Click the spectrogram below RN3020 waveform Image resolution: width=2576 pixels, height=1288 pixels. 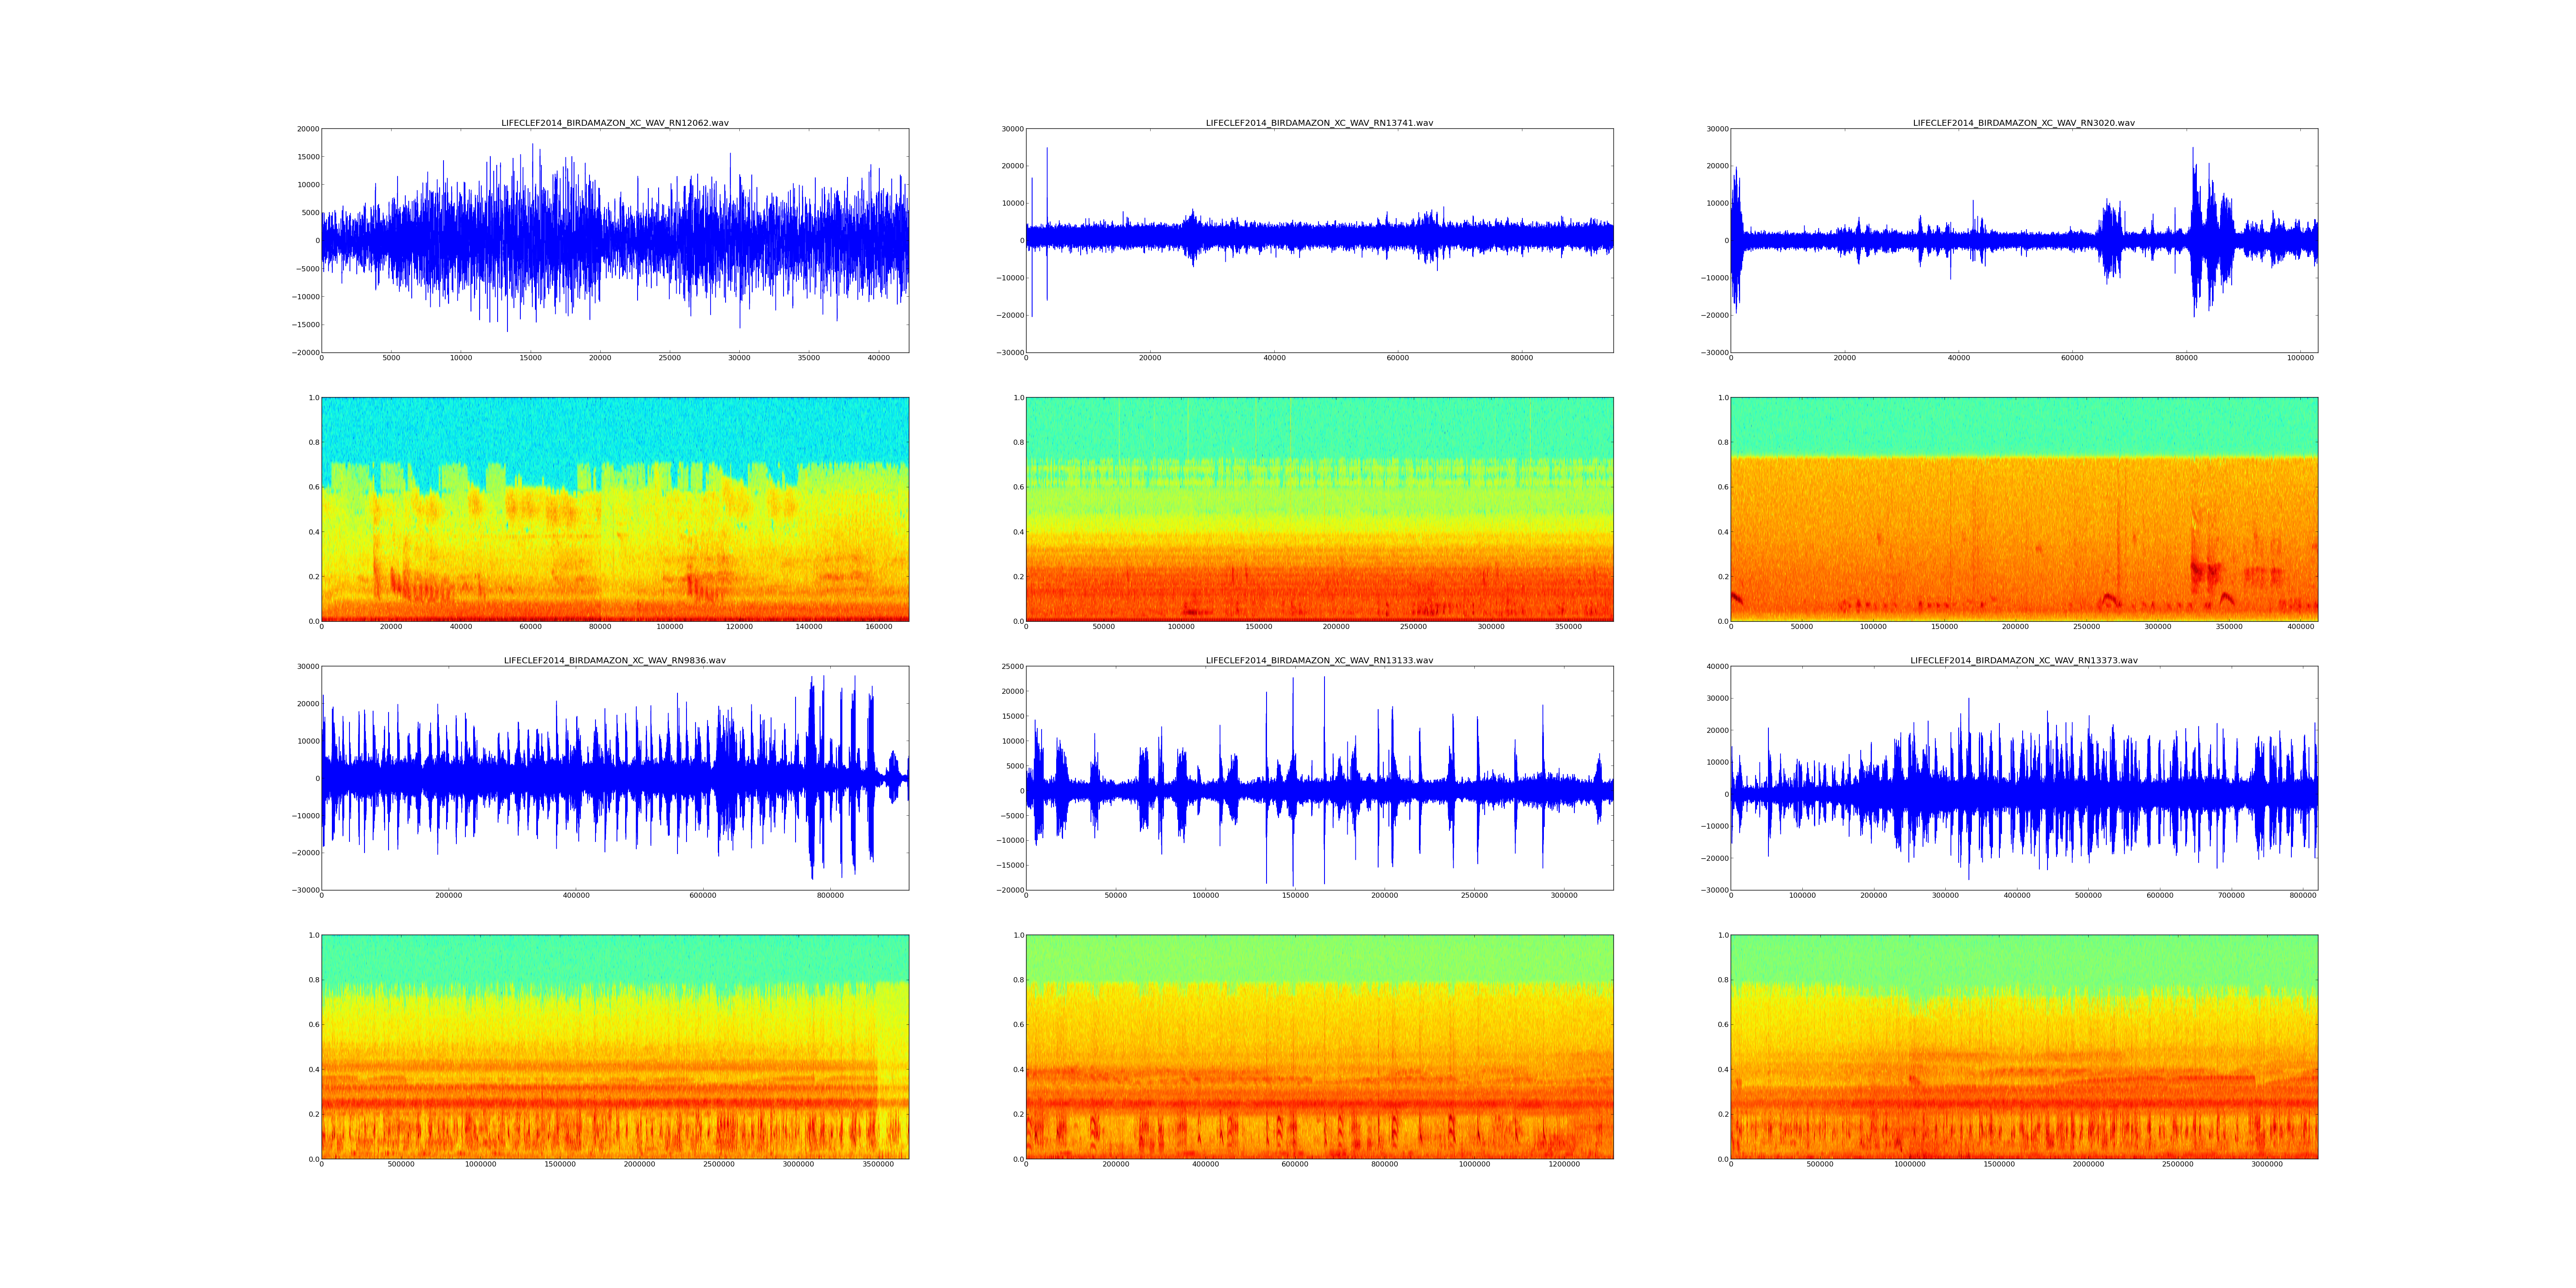pyautogui.click(x=2023, y=509)
